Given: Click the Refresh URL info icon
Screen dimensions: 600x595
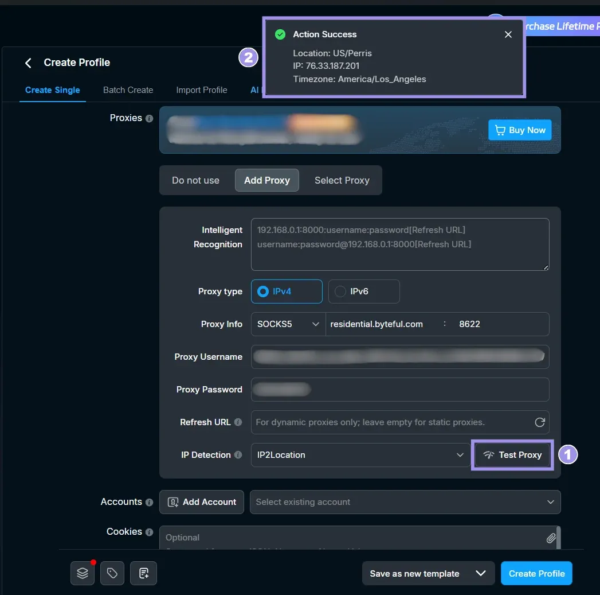Looking at the screenshot, I should [x=238, y=422].
